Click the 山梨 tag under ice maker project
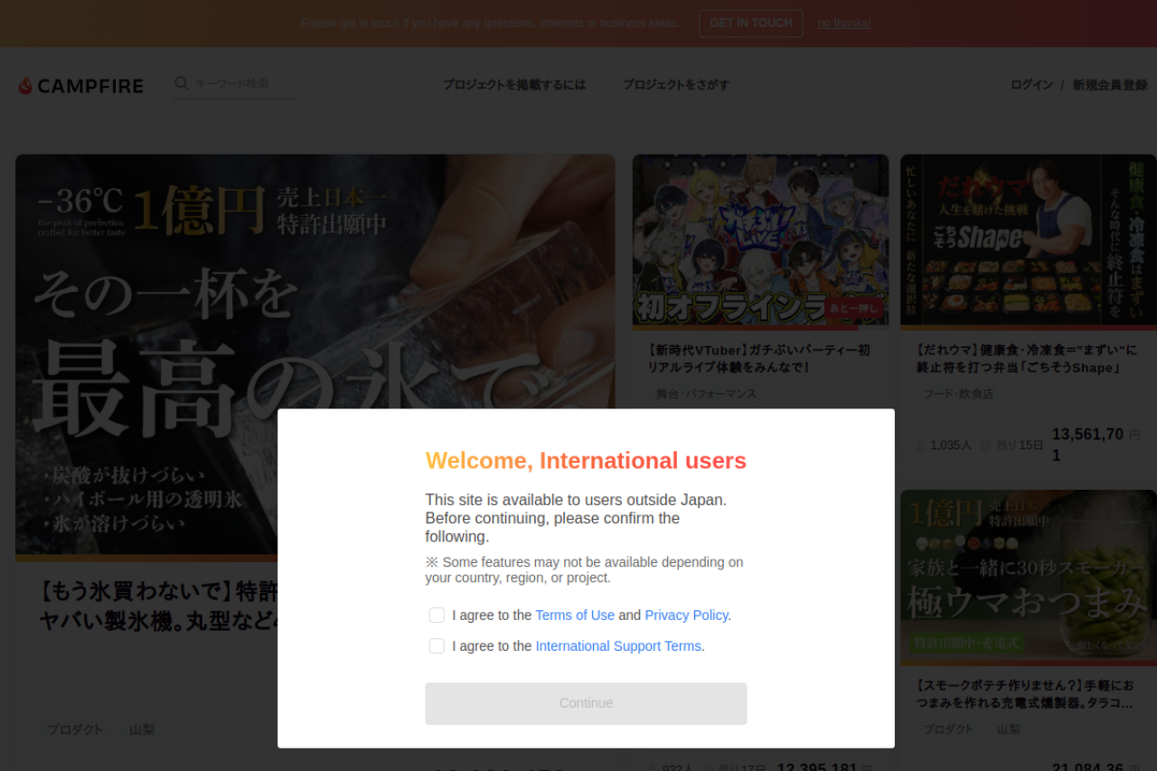Screen dimensions: 1157x771 coord(142,729)
